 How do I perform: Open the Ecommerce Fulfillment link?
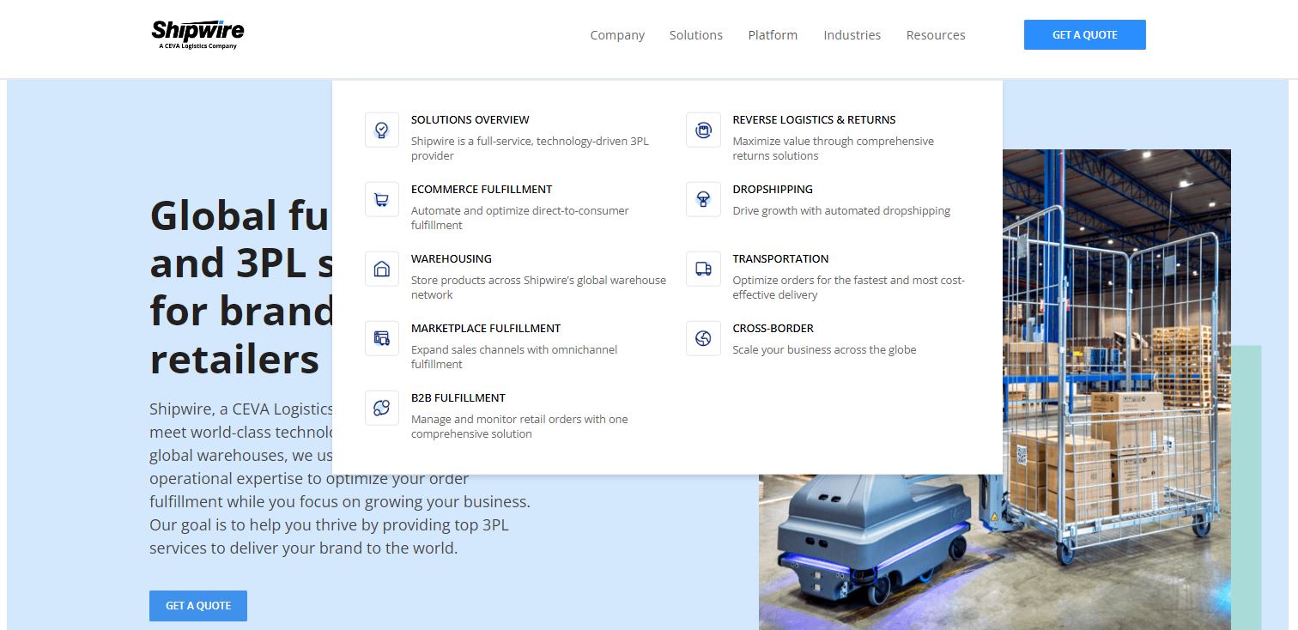[482, 190]
